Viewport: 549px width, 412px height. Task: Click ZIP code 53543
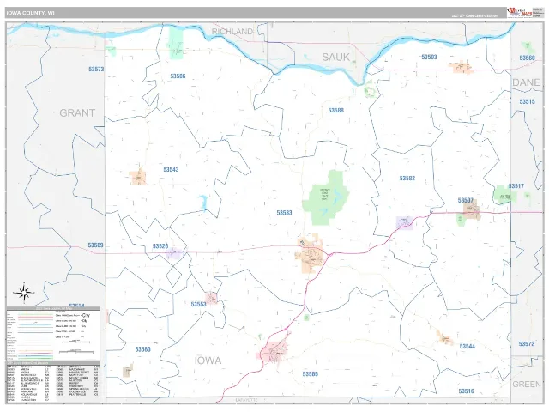pyautogui.click(x=171, y=170)
